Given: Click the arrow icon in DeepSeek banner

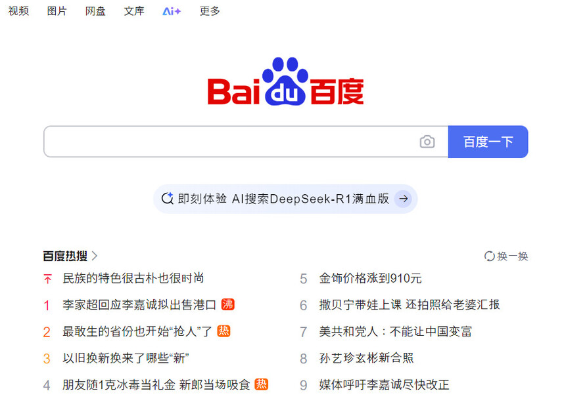Looking at the screenshot, I should tap(403, 199).
